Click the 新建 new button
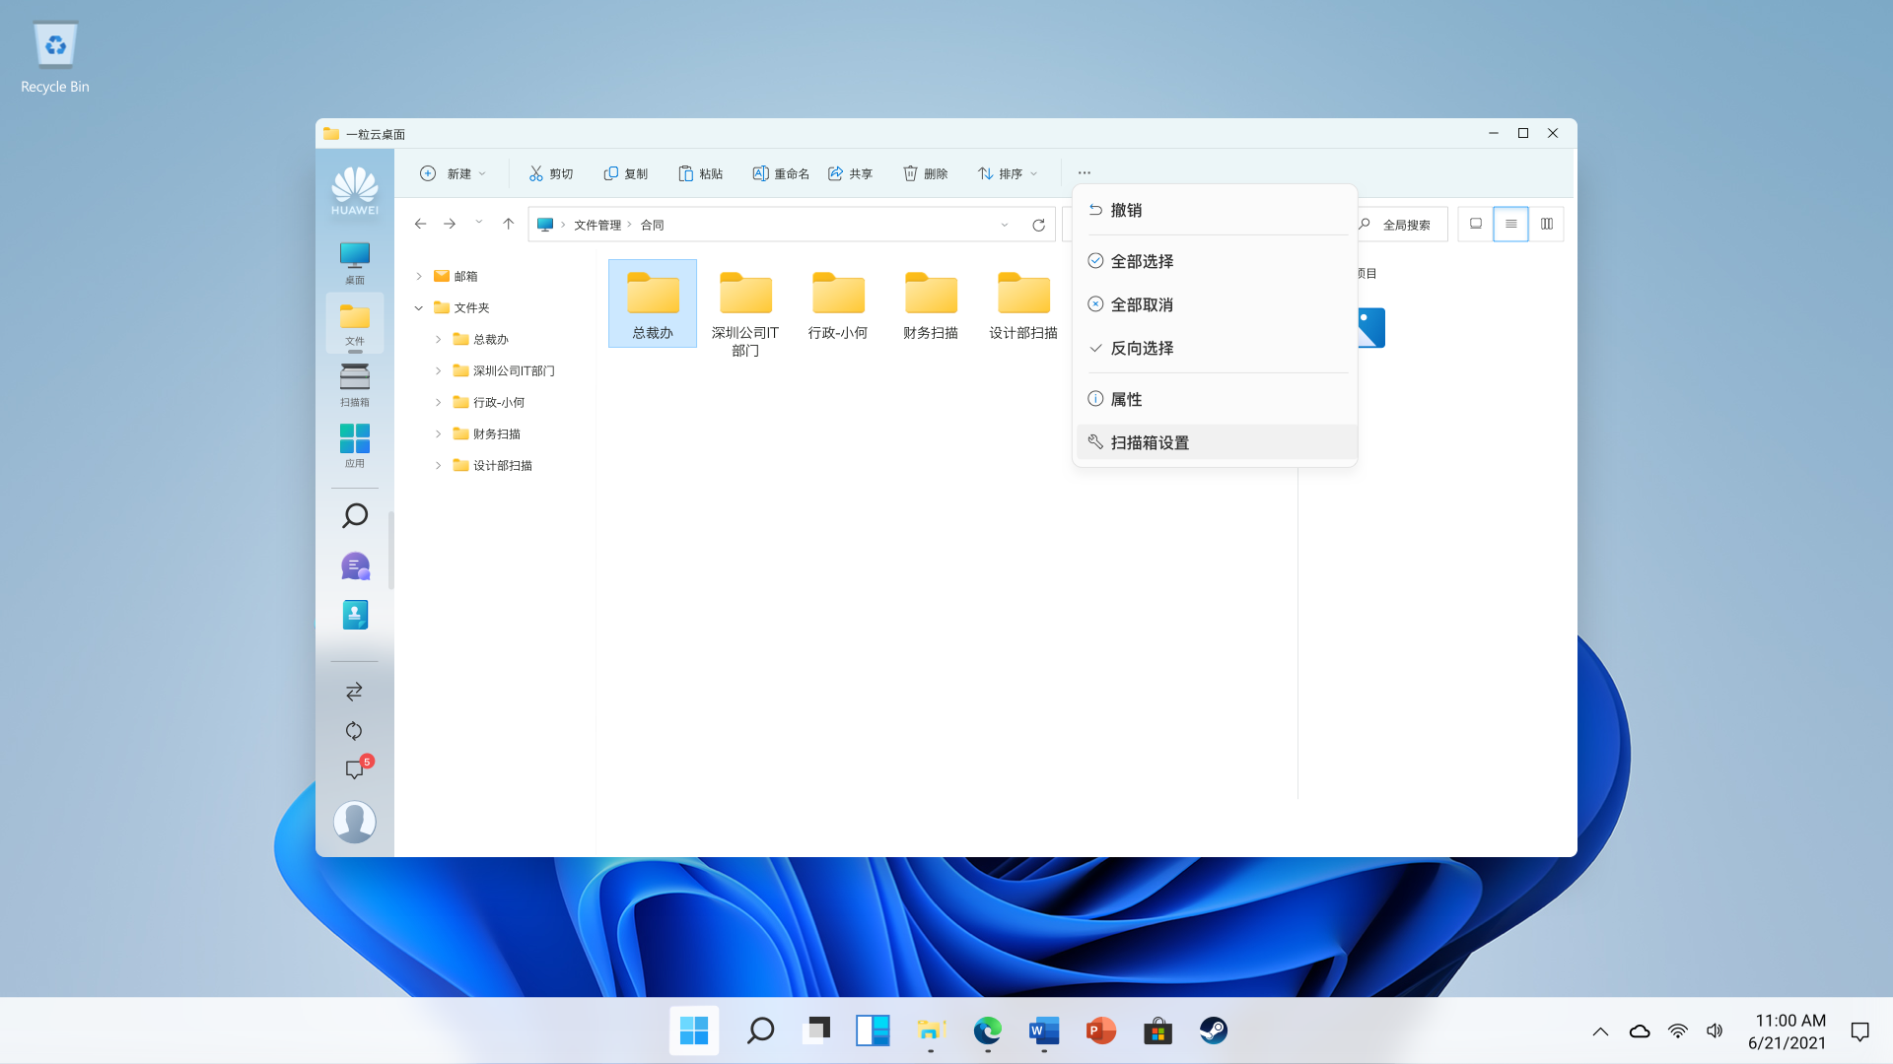 454,173
